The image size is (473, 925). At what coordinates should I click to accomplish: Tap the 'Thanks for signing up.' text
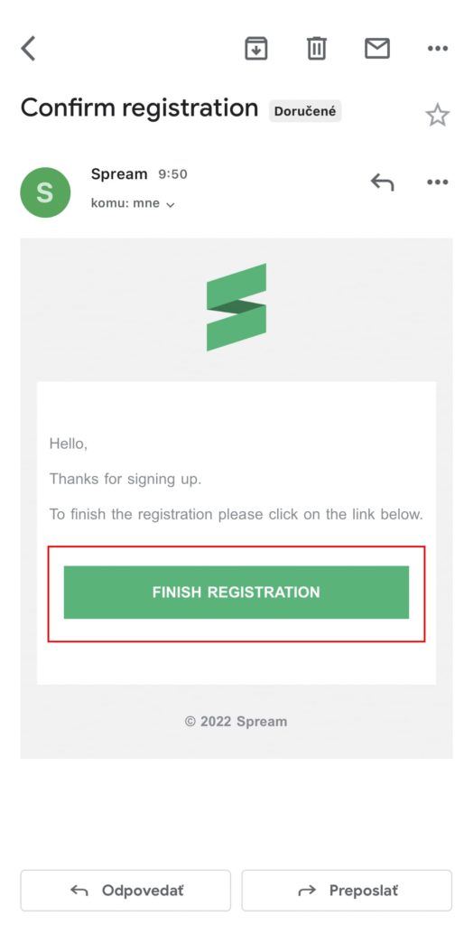coord(125,479)
